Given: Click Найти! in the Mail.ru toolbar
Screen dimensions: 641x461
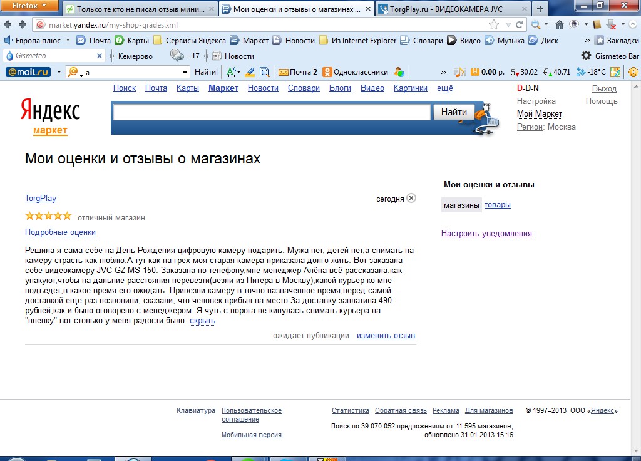Looking at the screenshot, I should (x=206, y=72).
